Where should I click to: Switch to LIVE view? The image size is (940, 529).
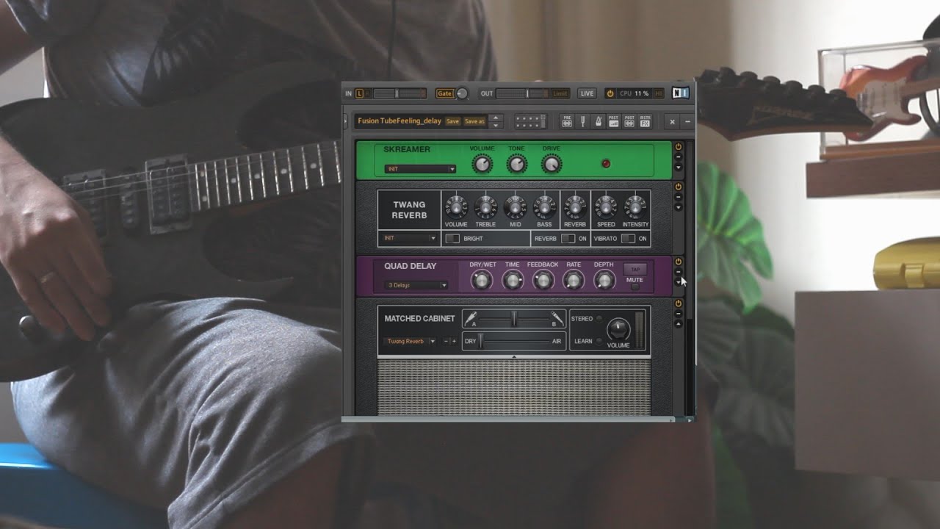pyautogui.click(x=587, y=93)
